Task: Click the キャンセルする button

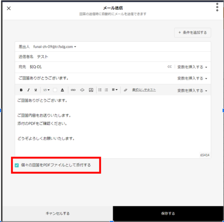Action: point(58,213)
